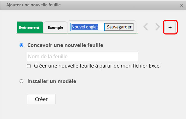Enable the create-from-Excel-file checkbox

(29, 66)
